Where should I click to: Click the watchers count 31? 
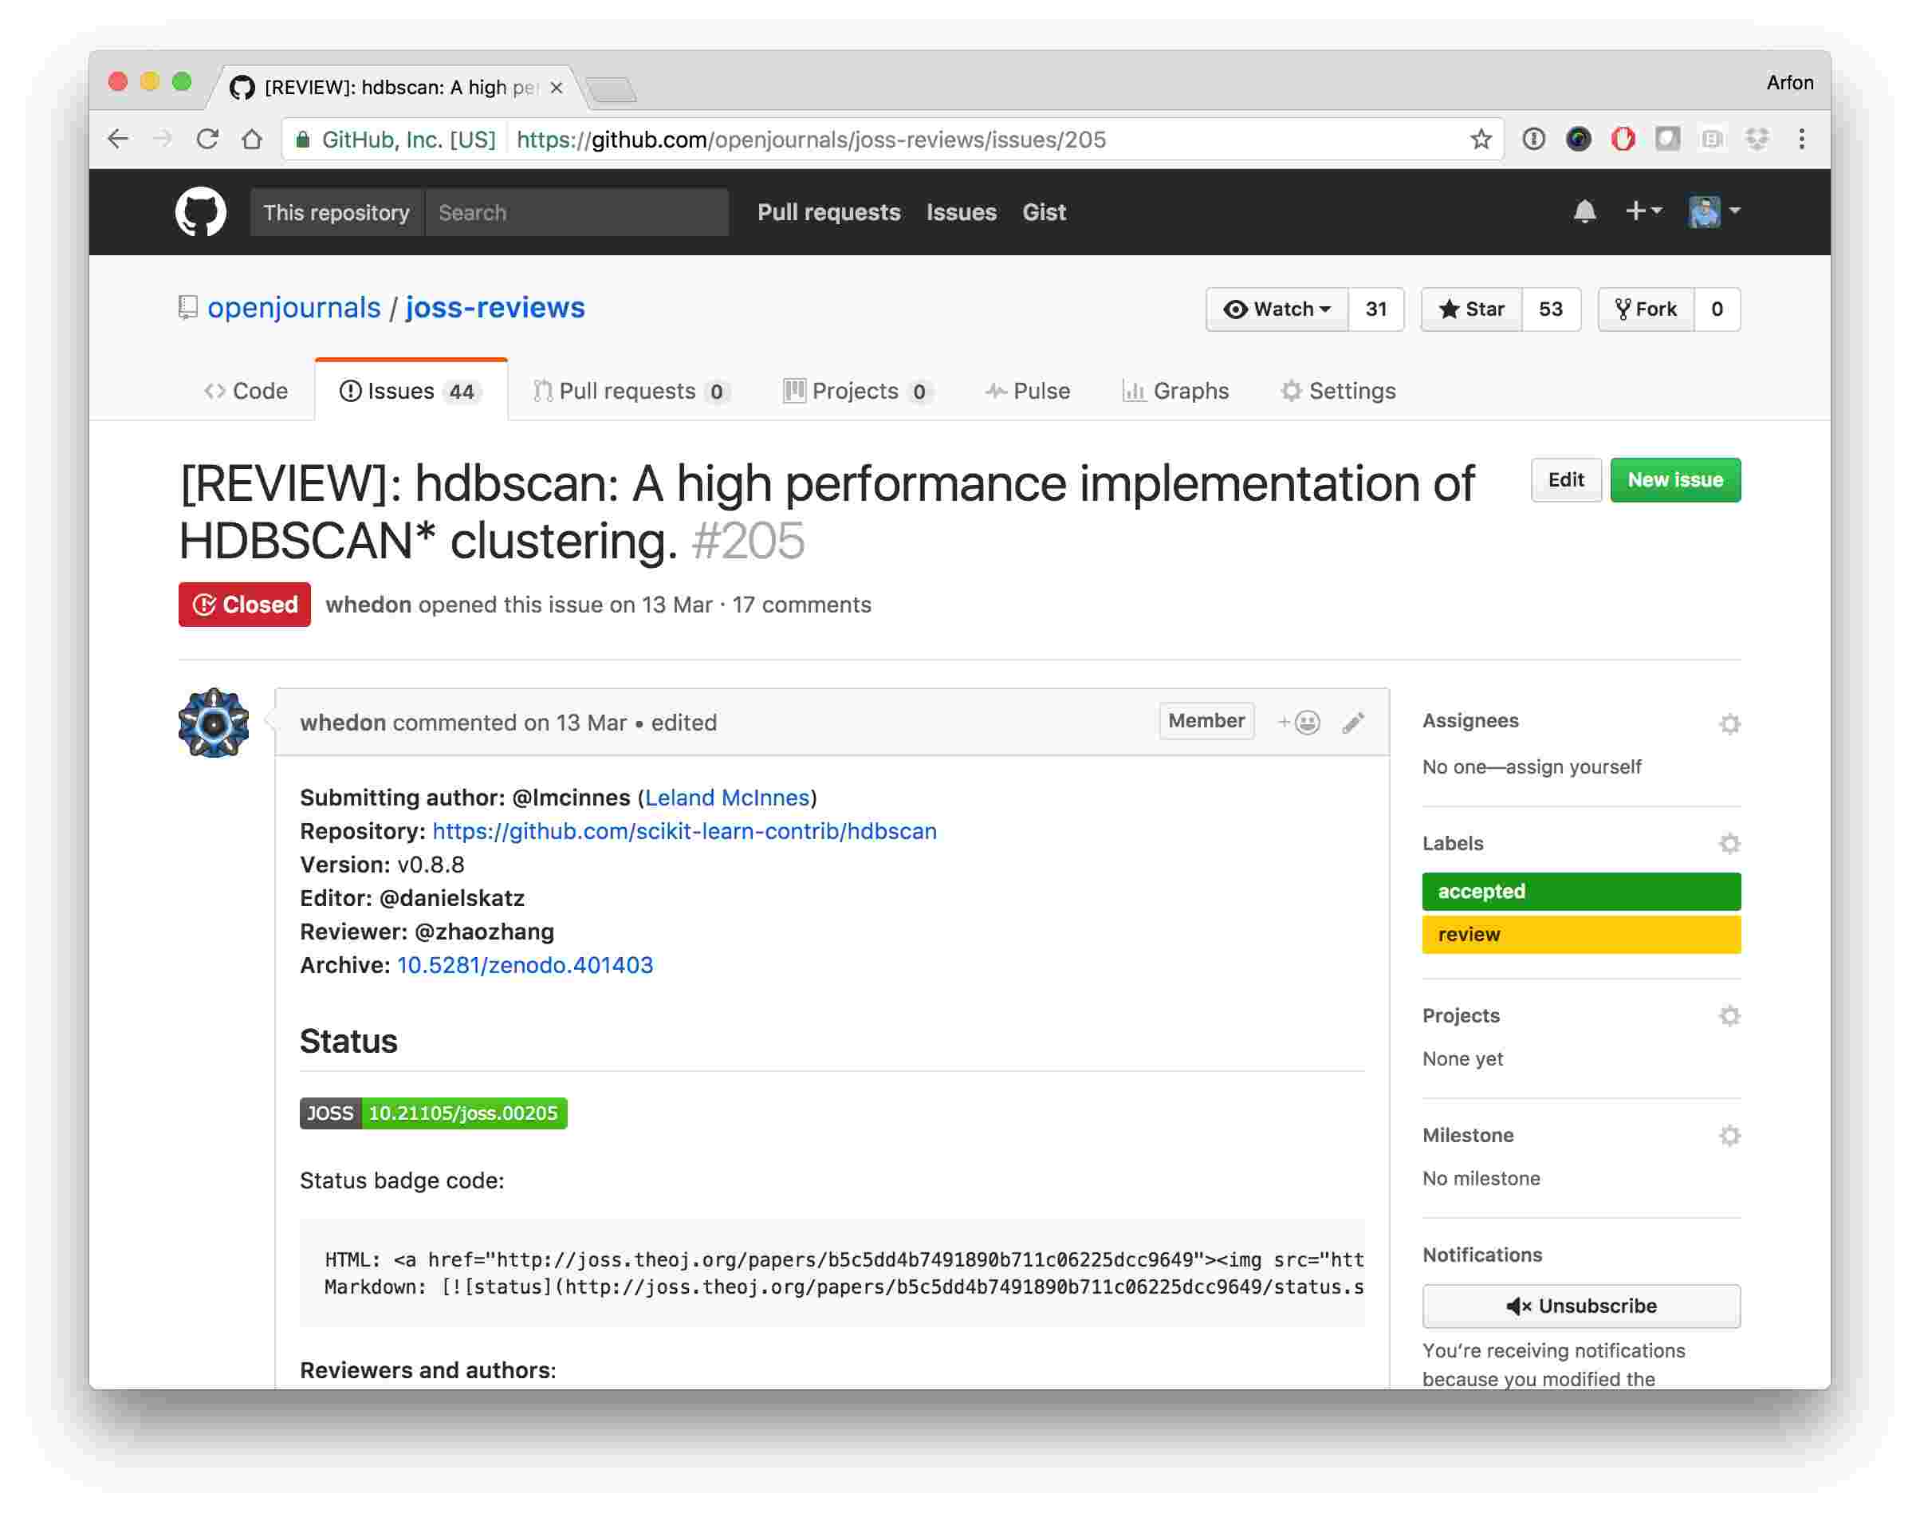[x=1376, y=309]
